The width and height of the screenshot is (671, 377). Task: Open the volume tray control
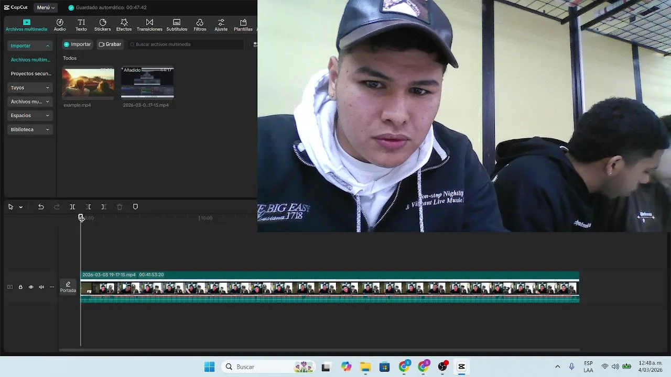pos(615,367)
